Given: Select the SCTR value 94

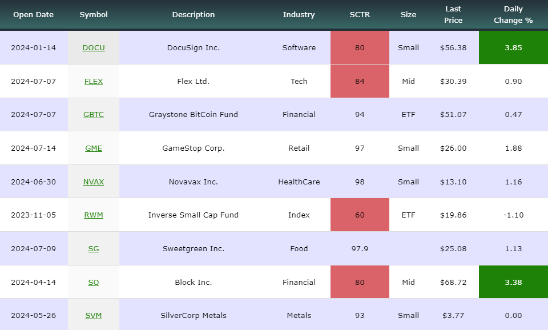Looking at the screenshot, I should tap(360, 114).
